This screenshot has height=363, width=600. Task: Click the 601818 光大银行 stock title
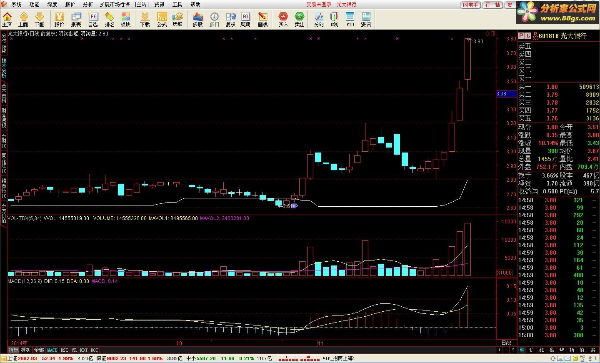[x=562, y=36]
